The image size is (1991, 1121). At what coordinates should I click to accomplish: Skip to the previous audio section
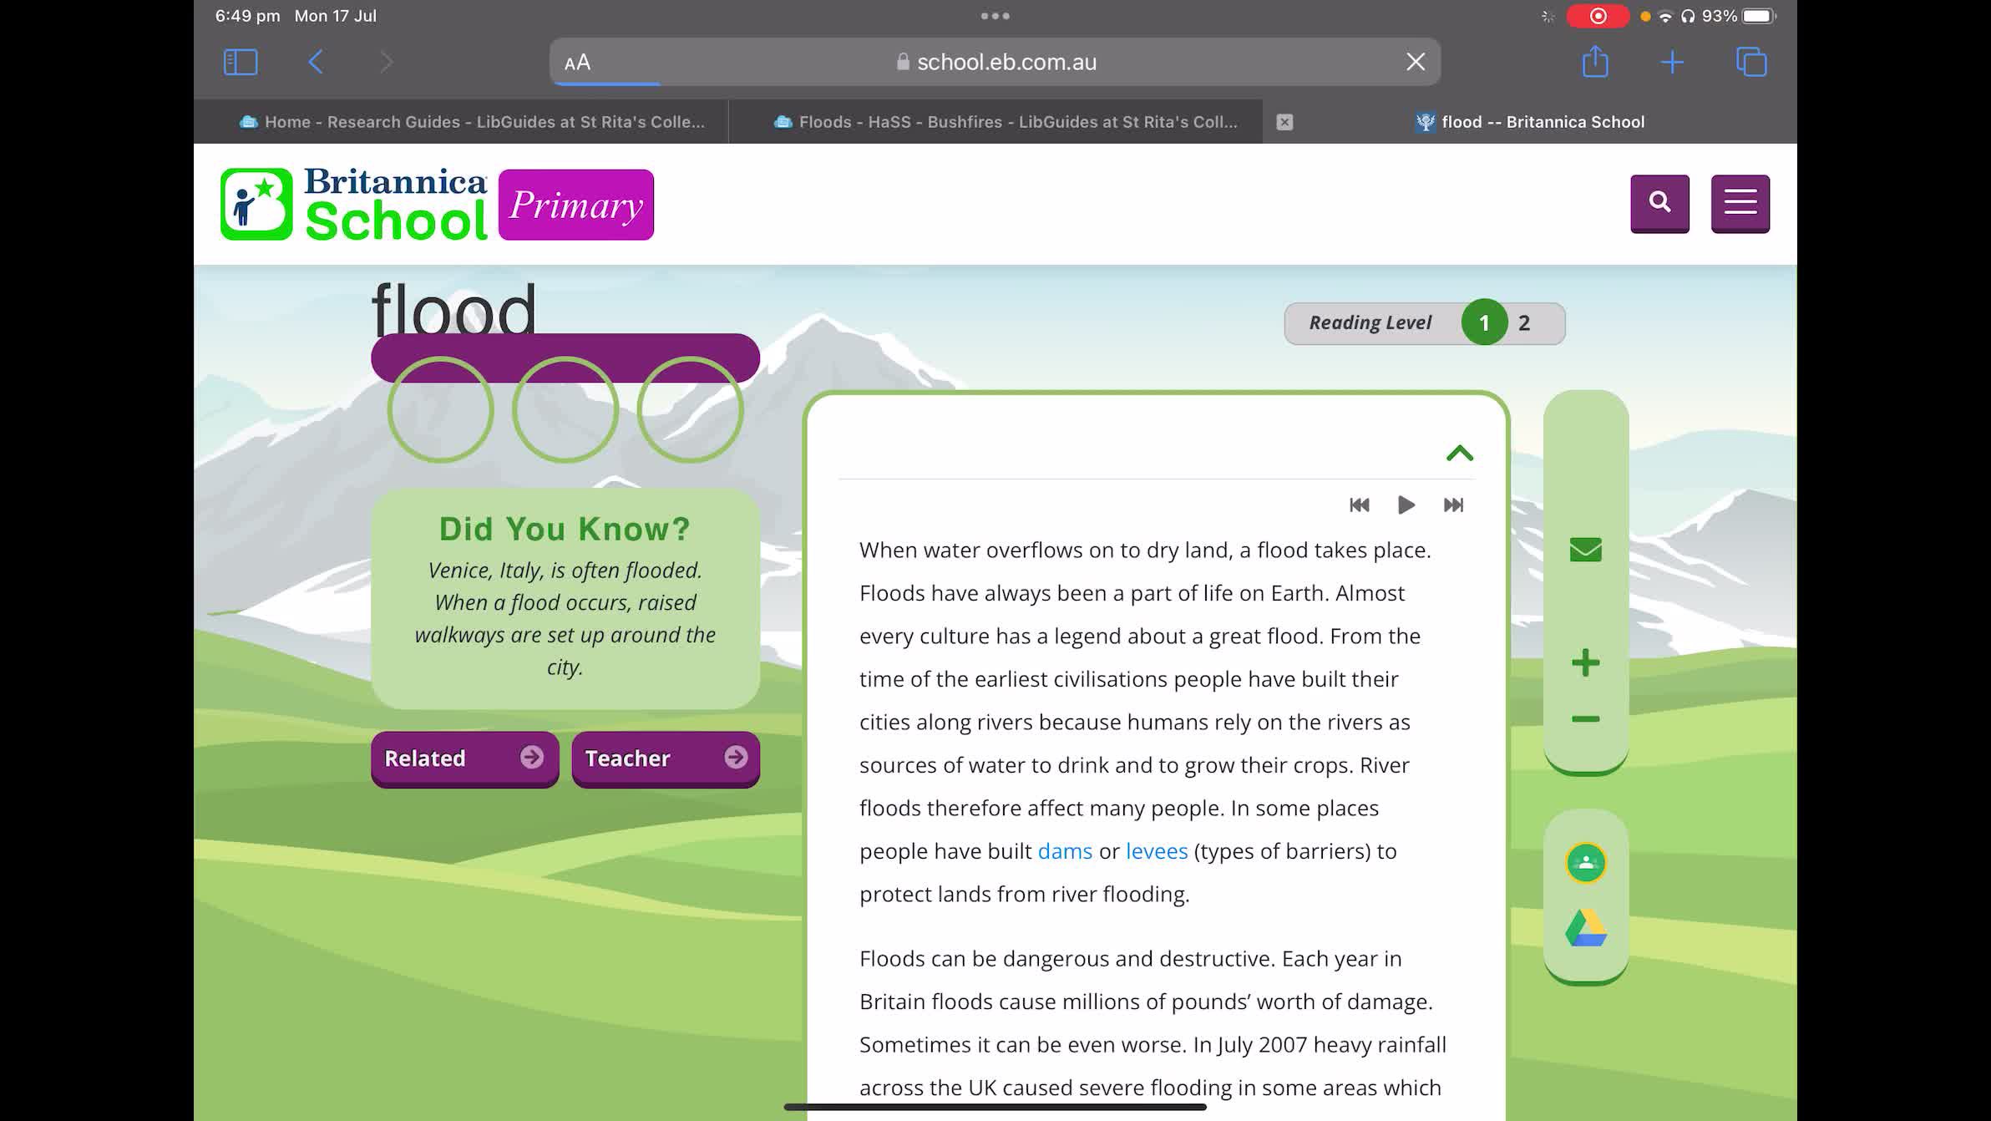(1360, 505)
